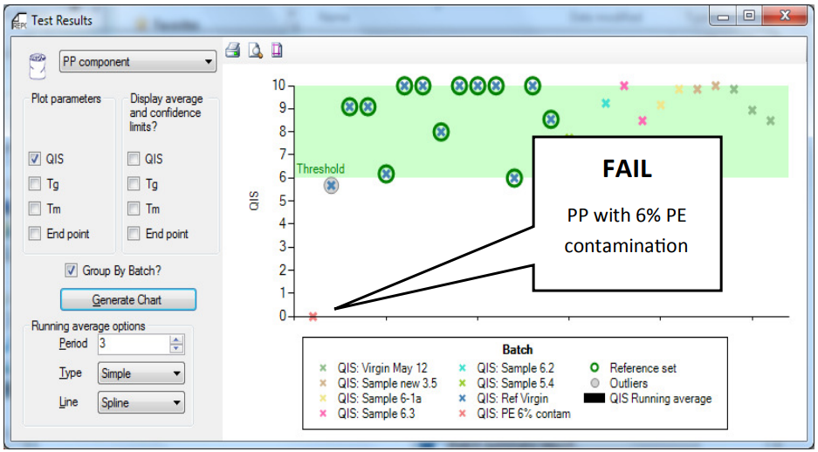Maximize the Test Results window
Screen dimensions: 818x452
pyautogui.click(x=748, y=16)
